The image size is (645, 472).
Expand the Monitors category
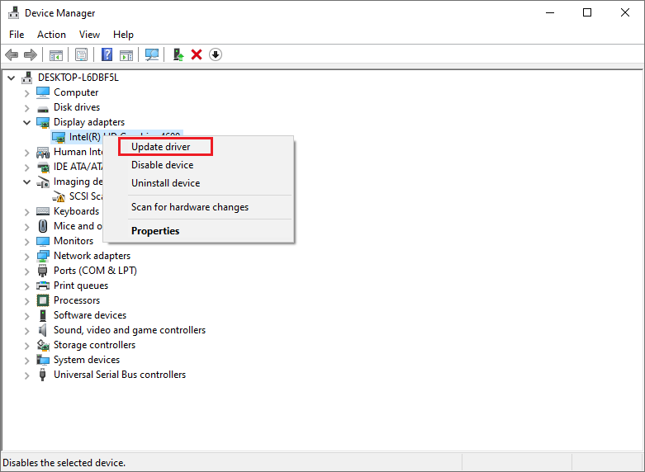(x=26, y=242)
